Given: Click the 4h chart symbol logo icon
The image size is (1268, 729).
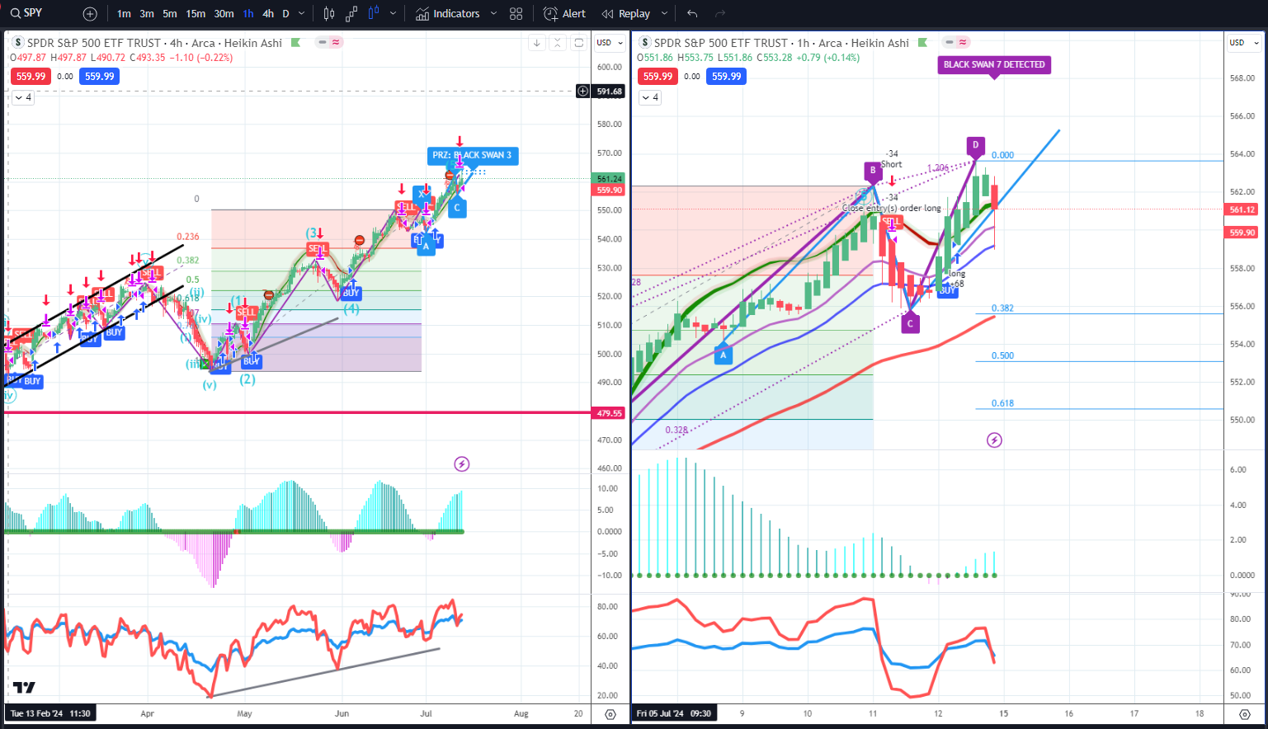Looking at the screenshot, I should (x=18, y=43).
